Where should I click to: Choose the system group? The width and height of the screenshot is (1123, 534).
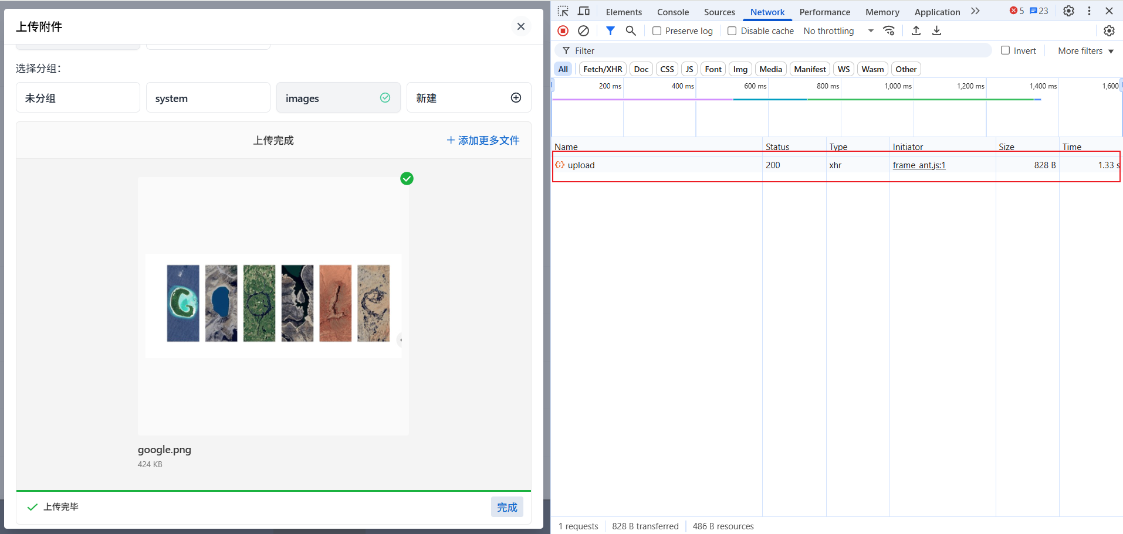pyautogui.click(x=208, y=97)
